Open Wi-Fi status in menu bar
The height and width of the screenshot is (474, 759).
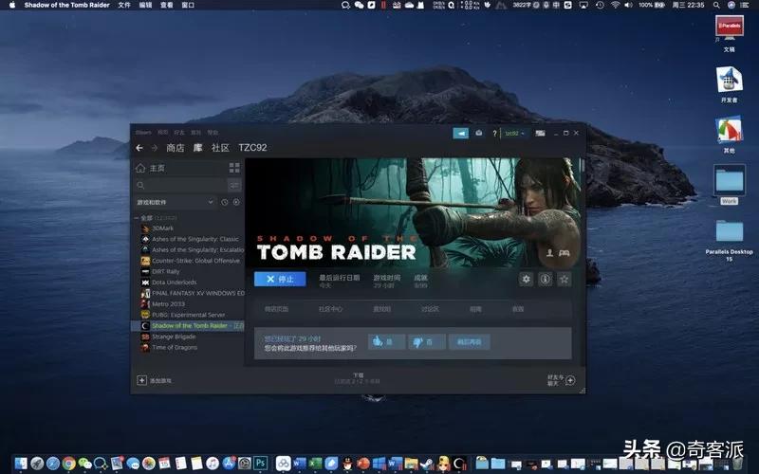click(615, 5)
